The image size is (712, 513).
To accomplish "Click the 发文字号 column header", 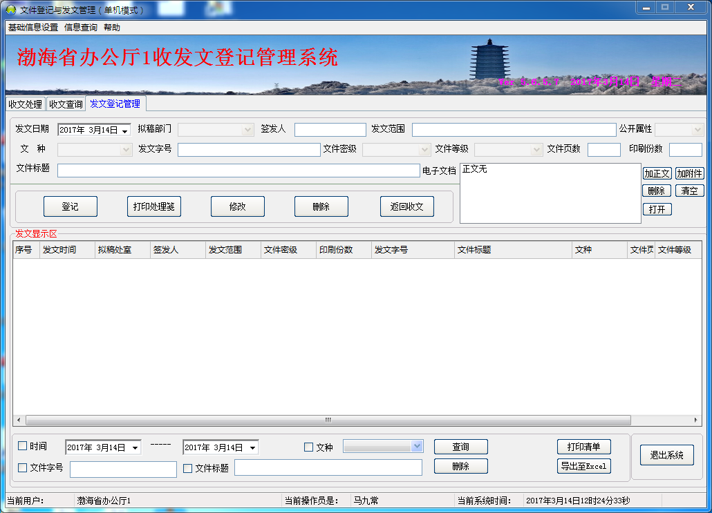I will pos(413,250).
